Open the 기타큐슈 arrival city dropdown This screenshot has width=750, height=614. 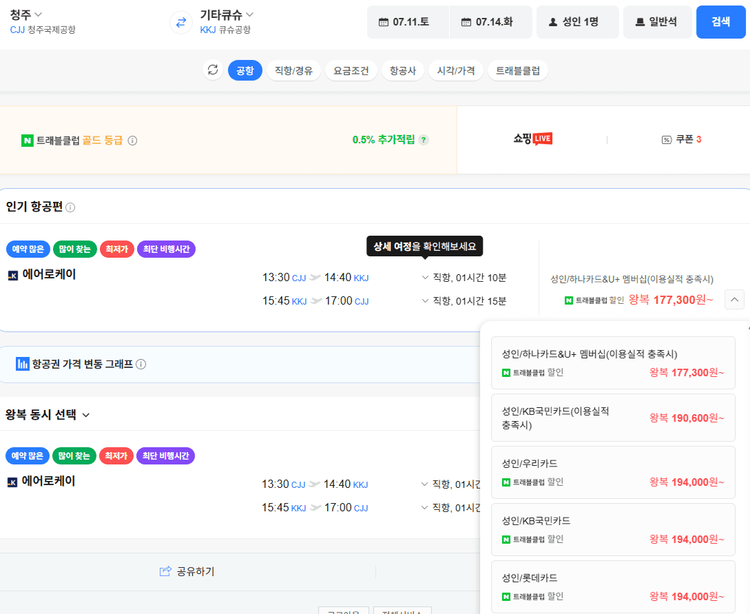[227, 15]
